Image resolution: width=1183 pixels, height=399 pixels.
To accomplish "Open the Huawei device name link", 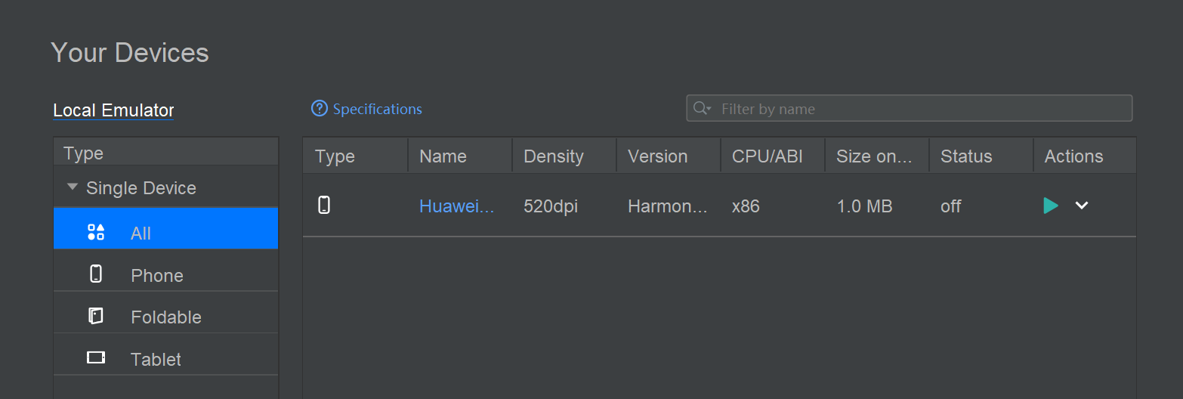I will 457,206.
